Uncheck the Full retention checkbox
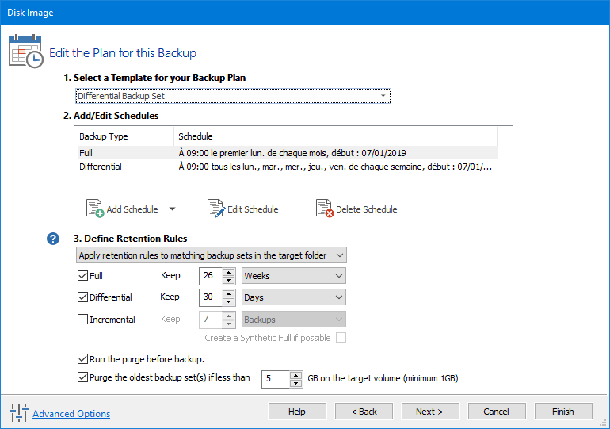The width and height of the screenshot is (610, 429). pyautogui.click(x=82, y=276)
